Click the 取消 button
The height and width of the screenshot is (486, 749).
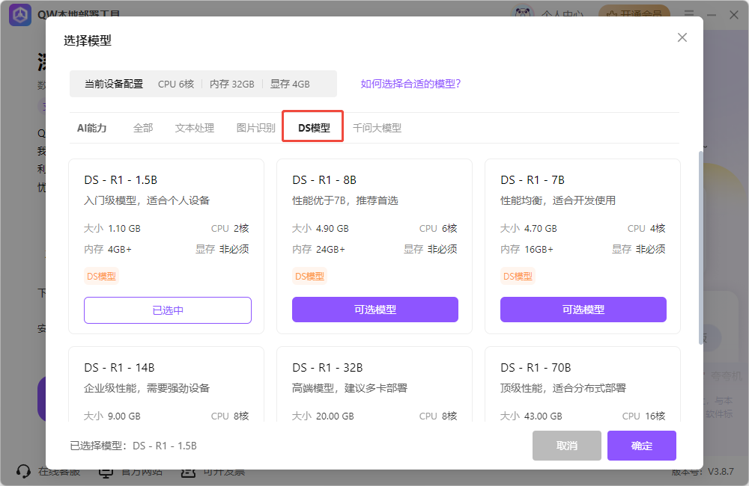(x=566, y=446)
